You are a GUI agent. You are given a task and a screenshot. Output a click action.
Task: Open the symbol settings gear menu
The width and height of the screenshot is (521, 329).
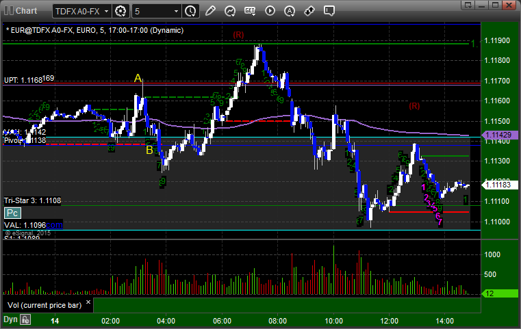120,11
